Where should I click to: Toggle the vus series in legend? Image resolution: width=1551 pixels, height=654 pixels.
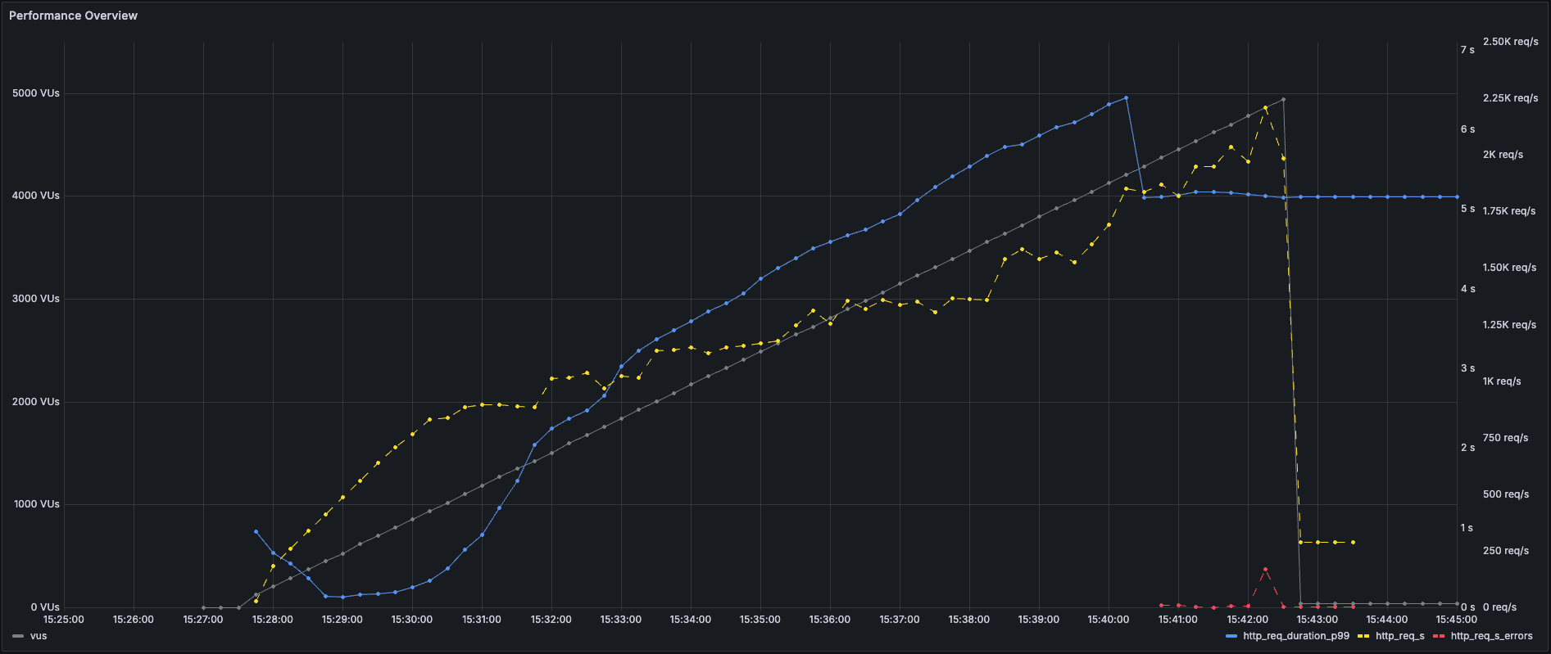coord(39,636)
